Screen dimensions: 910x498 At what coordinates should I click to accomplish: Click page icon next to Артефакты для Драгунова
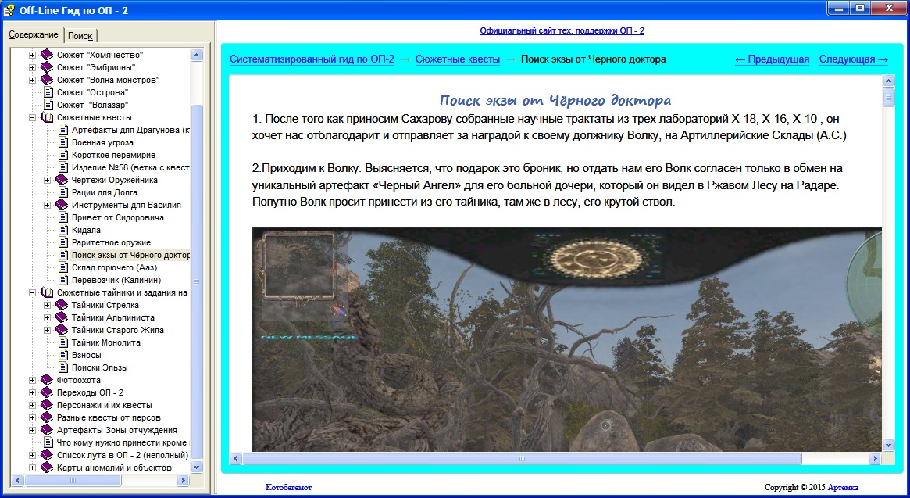point(64,130)
